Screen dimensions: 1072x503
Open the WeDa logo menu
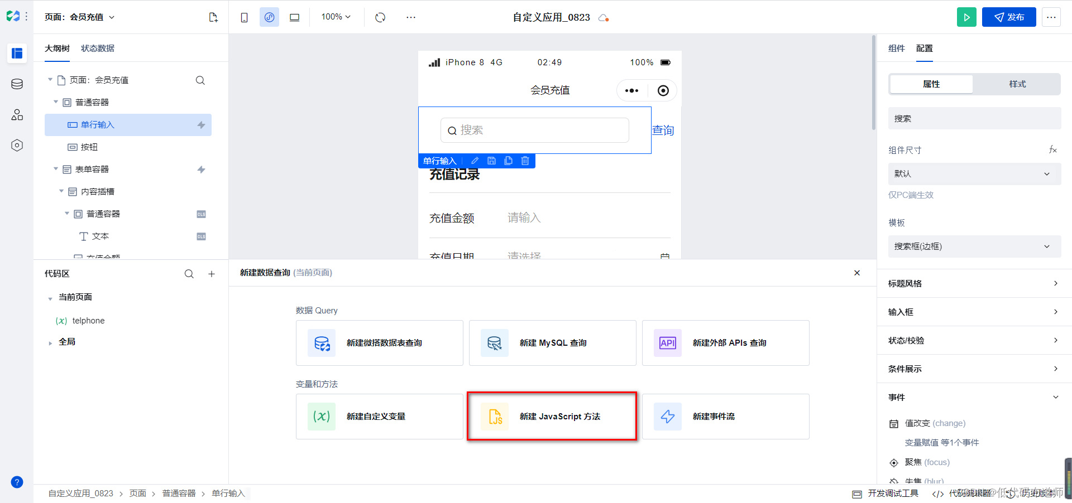click(13, 17)
